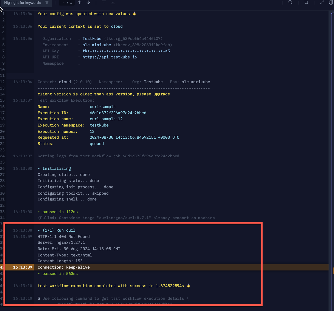Open the keyword filter funnel icon
Viewport: 334px width, 311px height.
[x=48, y=3]
